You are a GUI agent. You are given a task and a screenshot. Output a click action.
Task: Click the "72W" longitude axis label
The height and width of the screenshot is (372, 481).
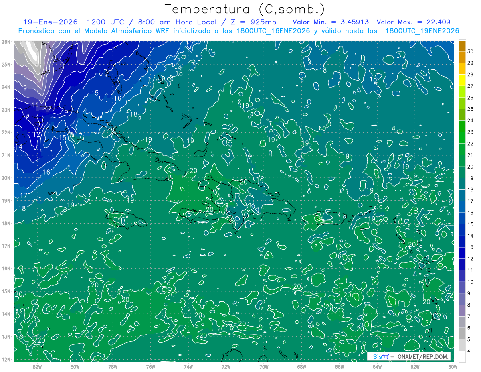pos(226,366)
